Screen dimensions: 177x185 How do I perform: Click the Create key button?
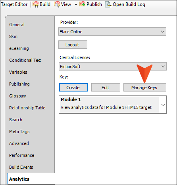click(x=73, y=87)
